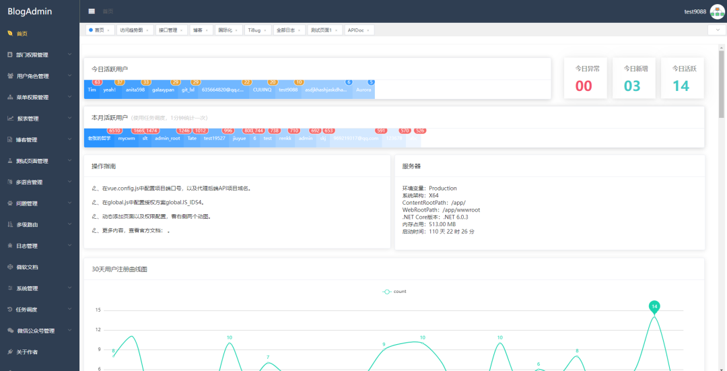This screenshot has width=727, height=371.
Task: Click the 报表管理 chart icon
Action: tap(10, 119)
